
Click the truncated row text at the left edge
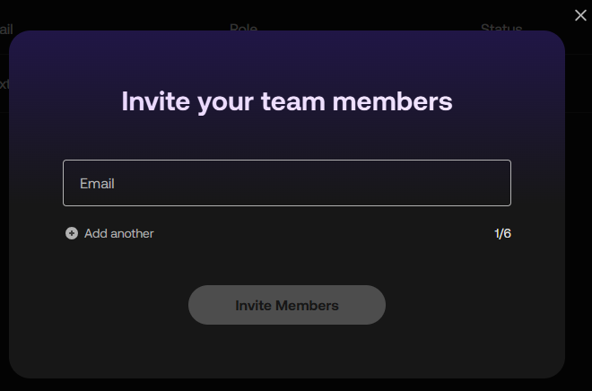4,84
